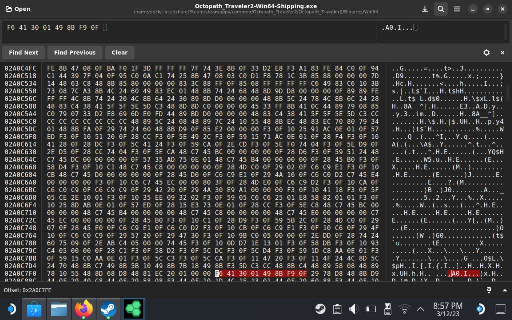The width and height of the screenshot is (512, 320).
Task: Select offset label 02A0C79C
Action: [20, 251]
